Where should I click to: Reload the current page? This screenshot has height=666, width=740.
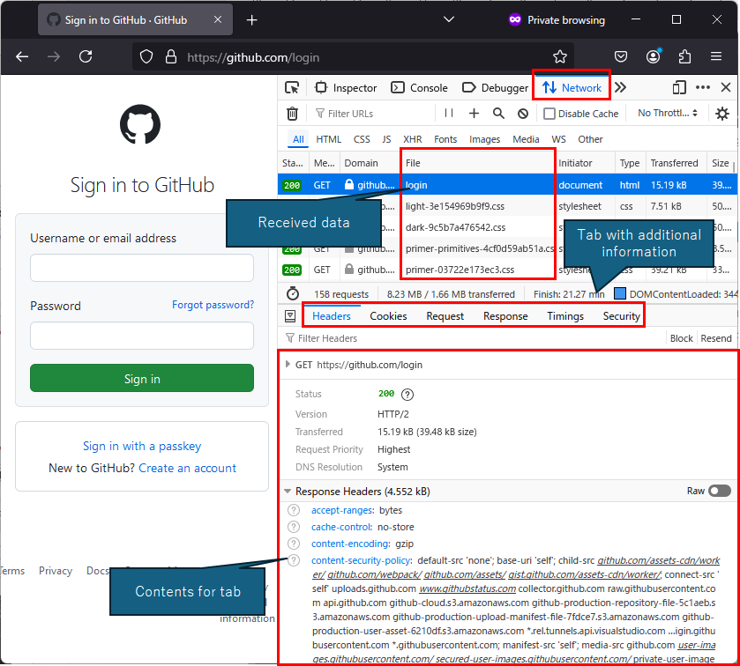(86, 56)
